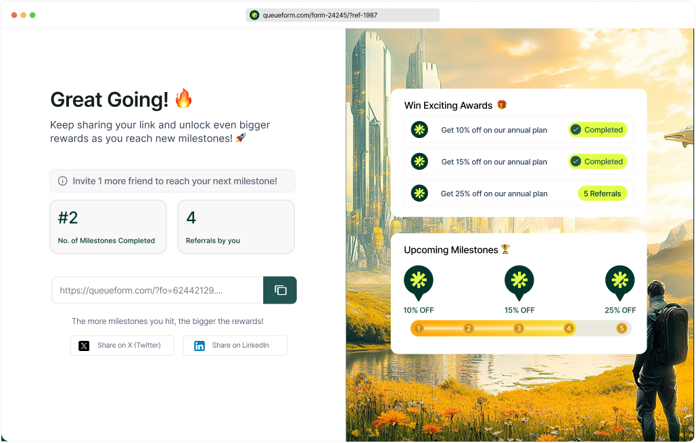
Task: Click the LinkedIn logo icon
Action: [200, 346]
